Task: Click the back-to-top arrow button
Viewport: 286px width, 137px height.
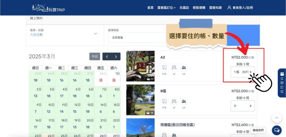Action: [277, 118]
